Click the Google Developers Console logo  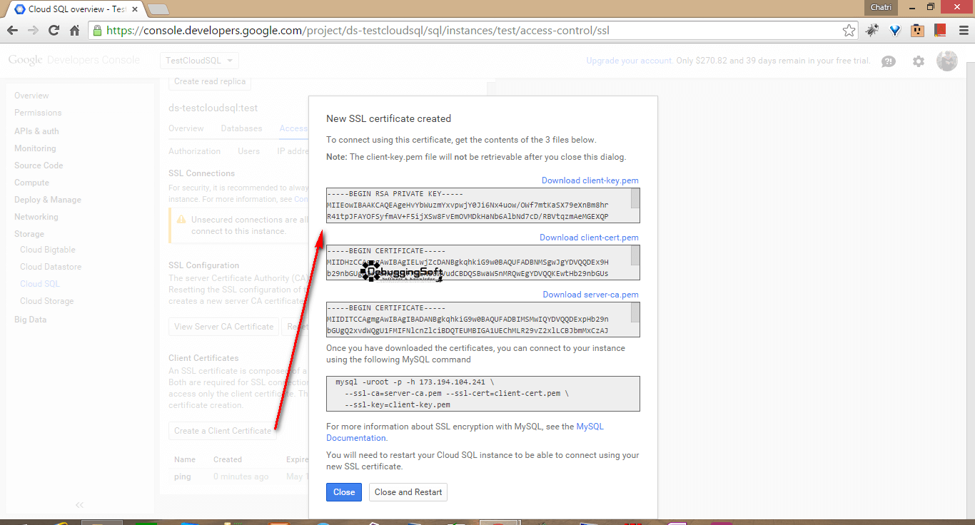pos(74,60)
